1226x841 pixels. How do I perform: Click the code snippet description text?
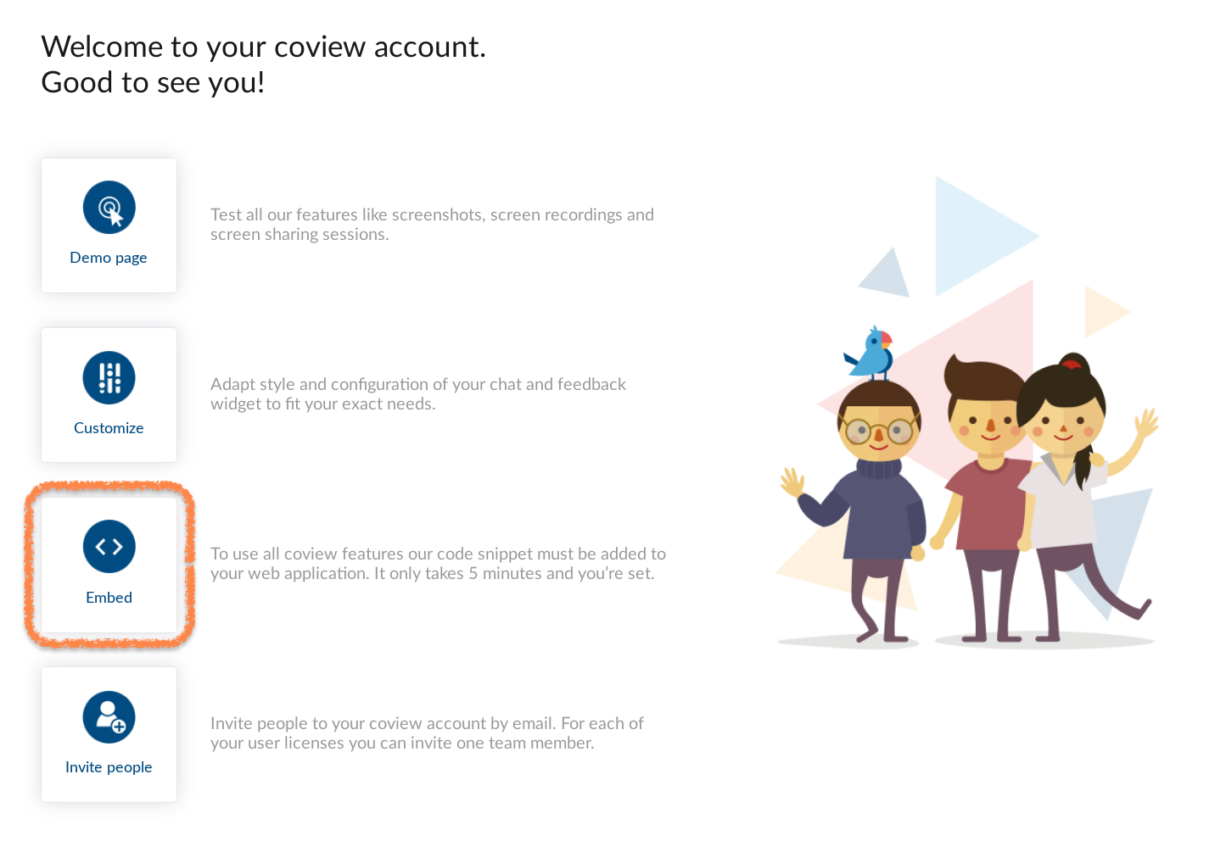[x=438, y=564]
